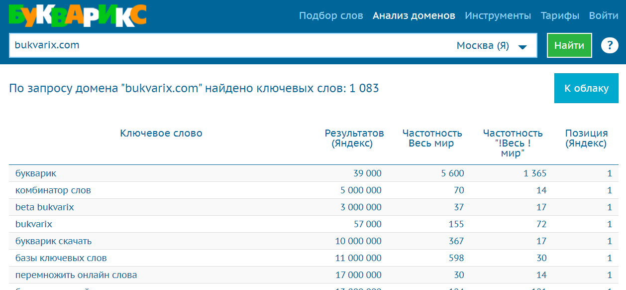Open keyword link базы ключевых слов

click(x=61, y=258)
